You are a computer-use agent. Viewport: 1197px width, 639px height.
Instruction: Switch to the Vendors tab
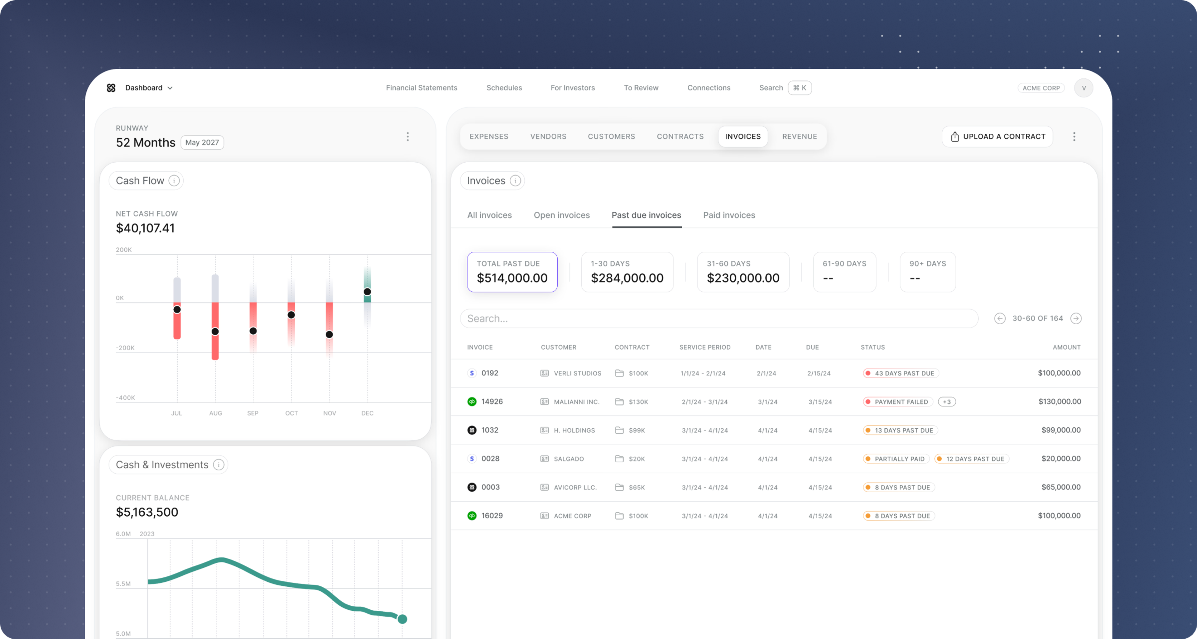click(x=548, y=136)
